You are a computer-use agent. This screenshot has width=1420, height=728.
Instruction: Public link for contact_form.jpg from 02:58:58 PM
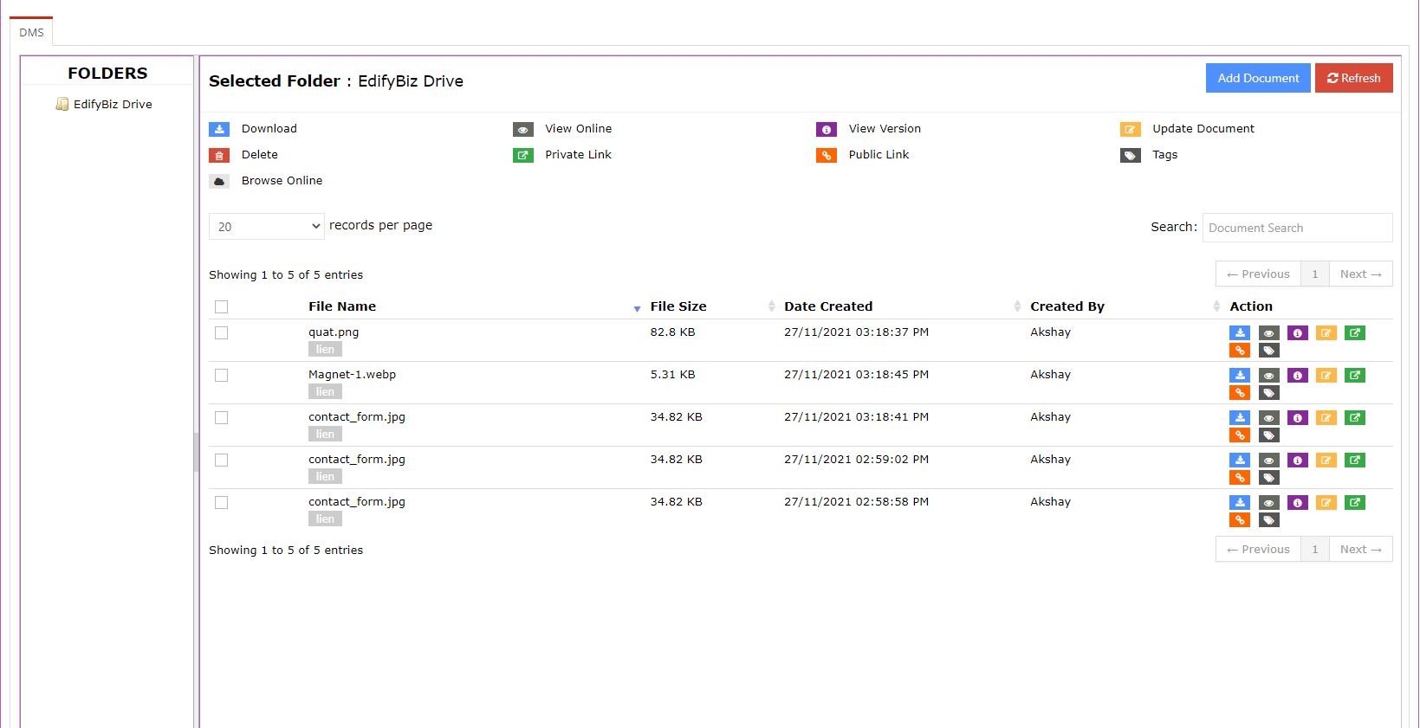click(x=1240, y=520)
